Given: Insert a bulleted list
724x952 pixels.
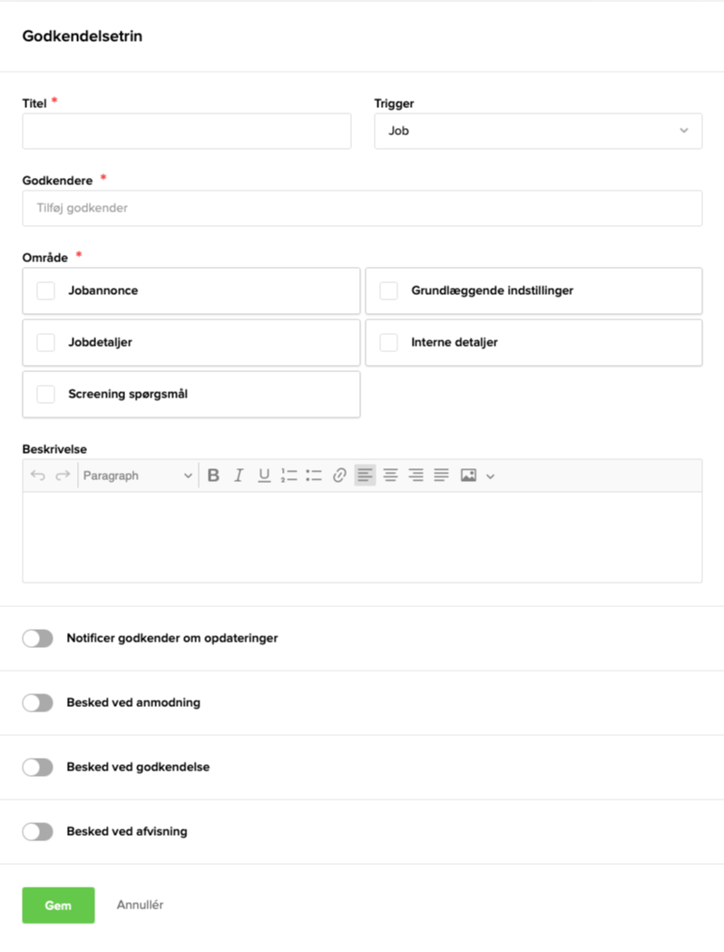Looking at the screenshot, I should click(314, 476).
